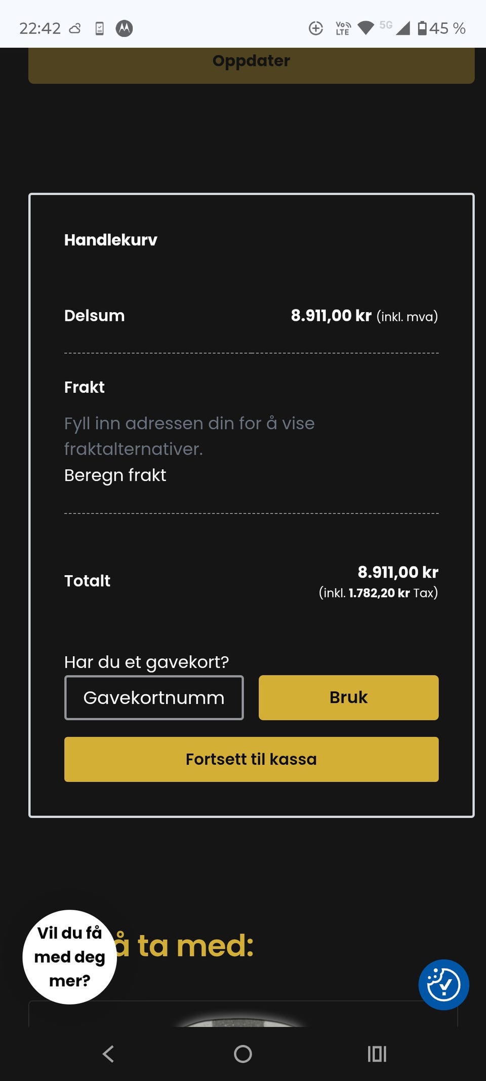Viewport: 486px width, 1081px height.
Task: Tap the "Vil du få med deg mer?" bubble
Action: pyautogui.click(x=70, y=956)
